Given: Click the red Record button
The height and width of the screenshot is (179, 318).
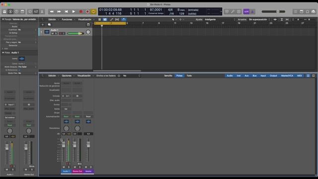Looking at the screenshot, I should 81,11.
